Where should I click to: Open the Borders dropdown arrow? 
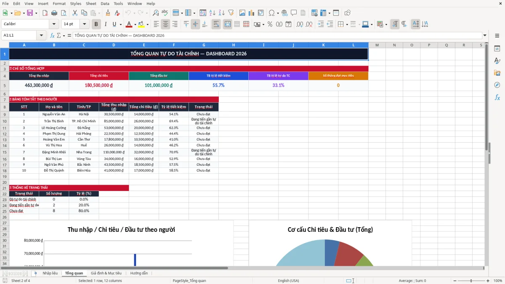coord(347,24)
